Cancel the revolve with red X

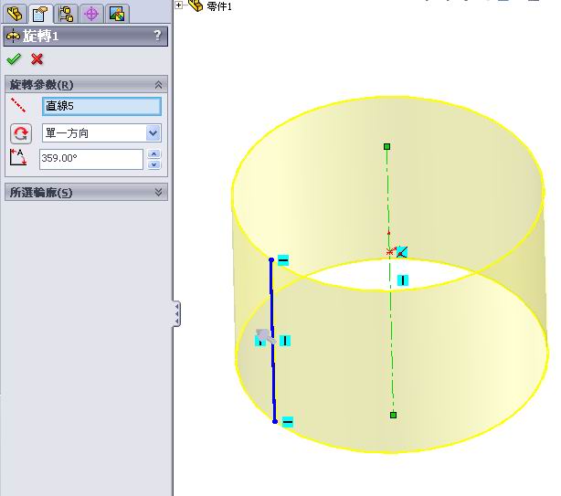tap(37, 59)
